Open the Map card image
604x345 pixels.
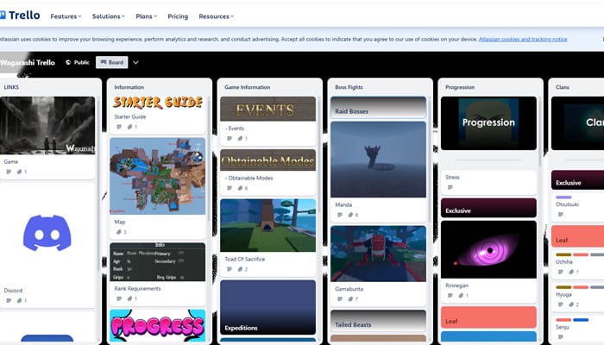click(x=158, y=176)
